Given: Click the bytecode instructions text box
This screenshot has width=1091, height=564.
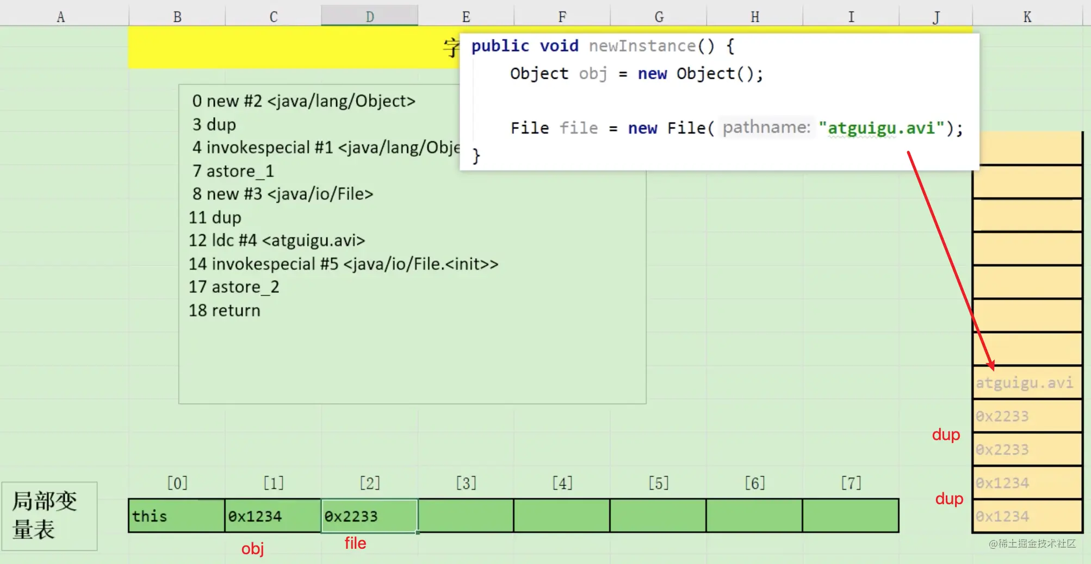Looking at the screenshot, I should (412, 244).
